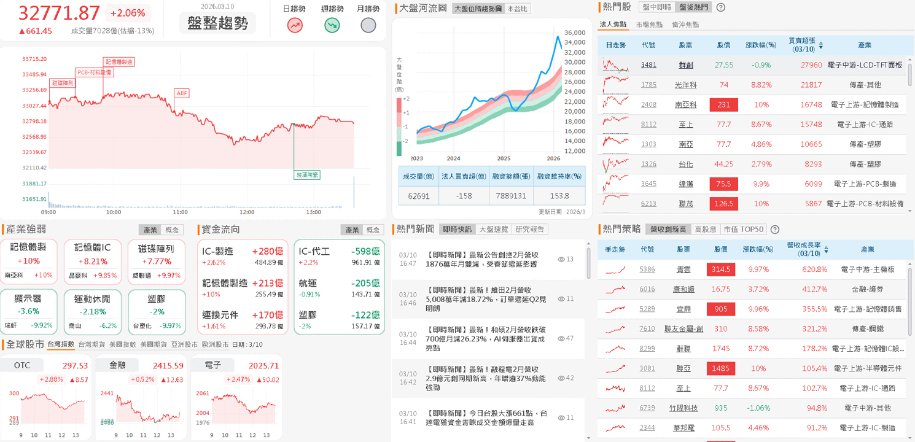Viewport: 915px width, 442px height.
Task: Switch 資金流向 panel to 概念
Action: click(x=373, y=230)
